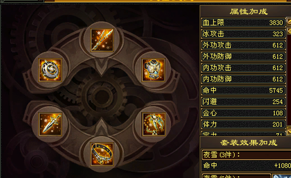Viewport: 291px width, 178px height.
Task: Open the dagger equipment slot
Action: click(50, 124)
